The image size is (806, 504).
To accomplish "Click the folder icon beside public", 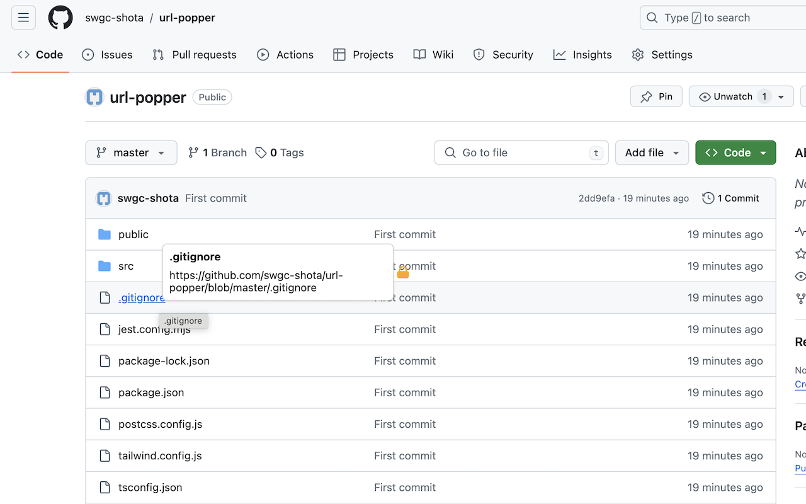I will (105, 234).
